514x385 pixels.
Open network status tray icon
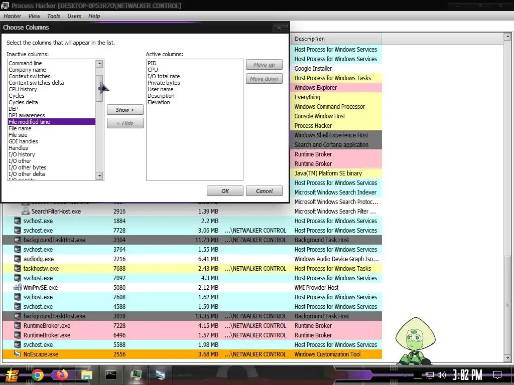click(430, 375)
